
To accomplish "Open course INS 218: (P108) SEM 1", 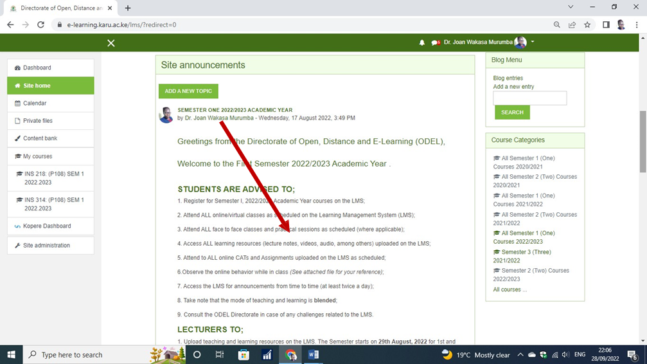I will click(x=50, y=178).
